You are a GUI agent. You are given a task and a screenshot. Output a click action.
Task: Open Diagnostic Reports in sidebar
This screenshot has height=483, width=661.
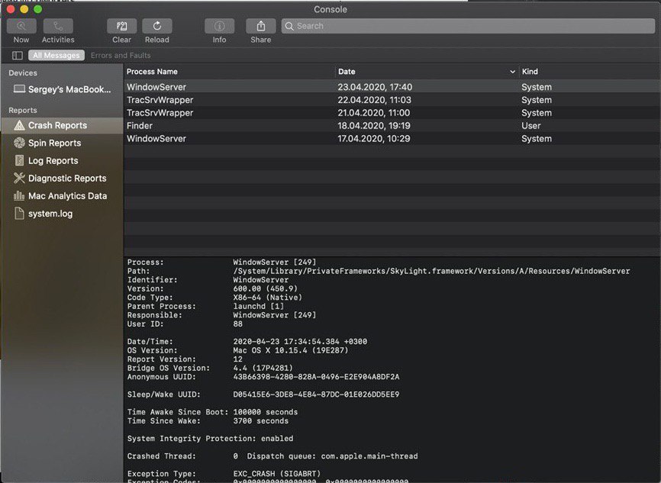(x=62, y=179)
